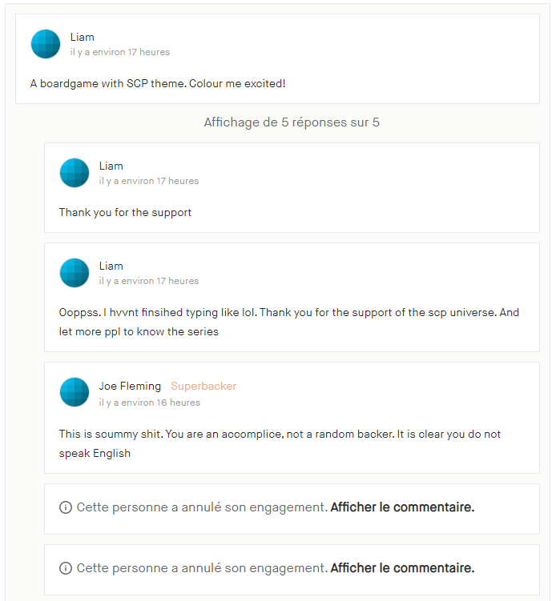Show the first hidden comment via 'Afficher le commentaire'
The image size is (560, 601).
402,507
